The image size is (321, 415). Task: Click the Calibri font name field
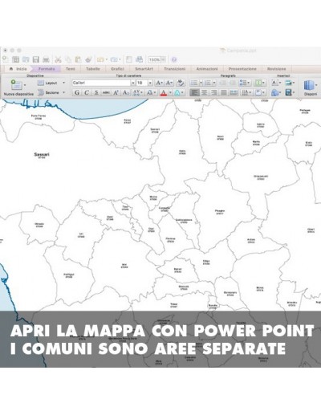click(101, 83)
